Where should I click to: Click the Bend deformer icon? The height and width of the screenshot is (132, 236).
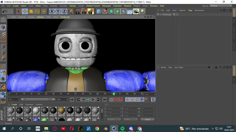pos(124,11)
